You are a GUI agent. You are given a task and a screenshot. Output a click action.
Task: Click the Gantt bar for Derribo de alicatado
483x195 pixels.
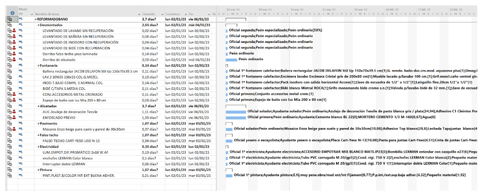[232, 60]
